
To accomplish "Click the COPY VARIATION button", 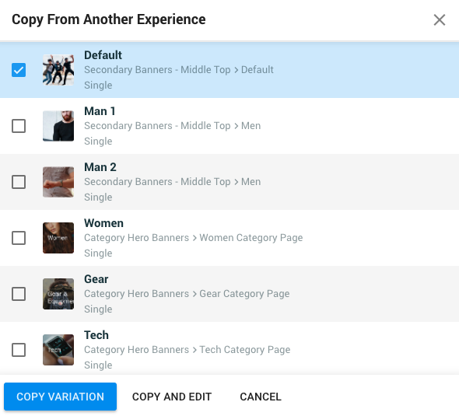I will coord(61,397).
